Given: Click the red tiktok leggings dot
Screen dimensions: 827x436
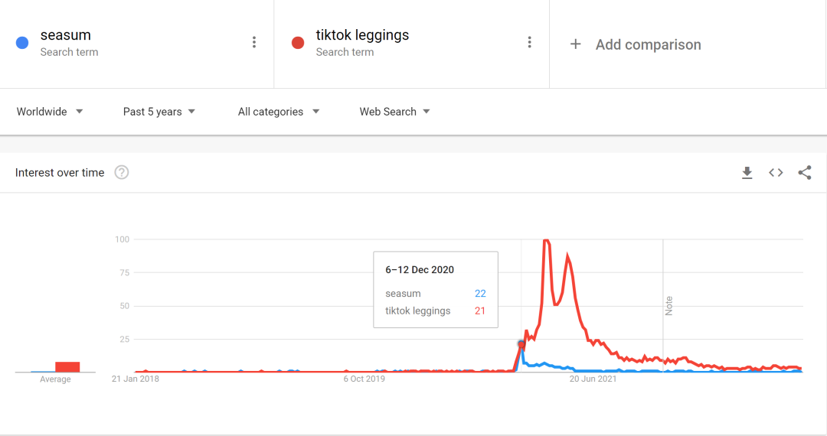Looking at the screenshot, I should [298, 43].
